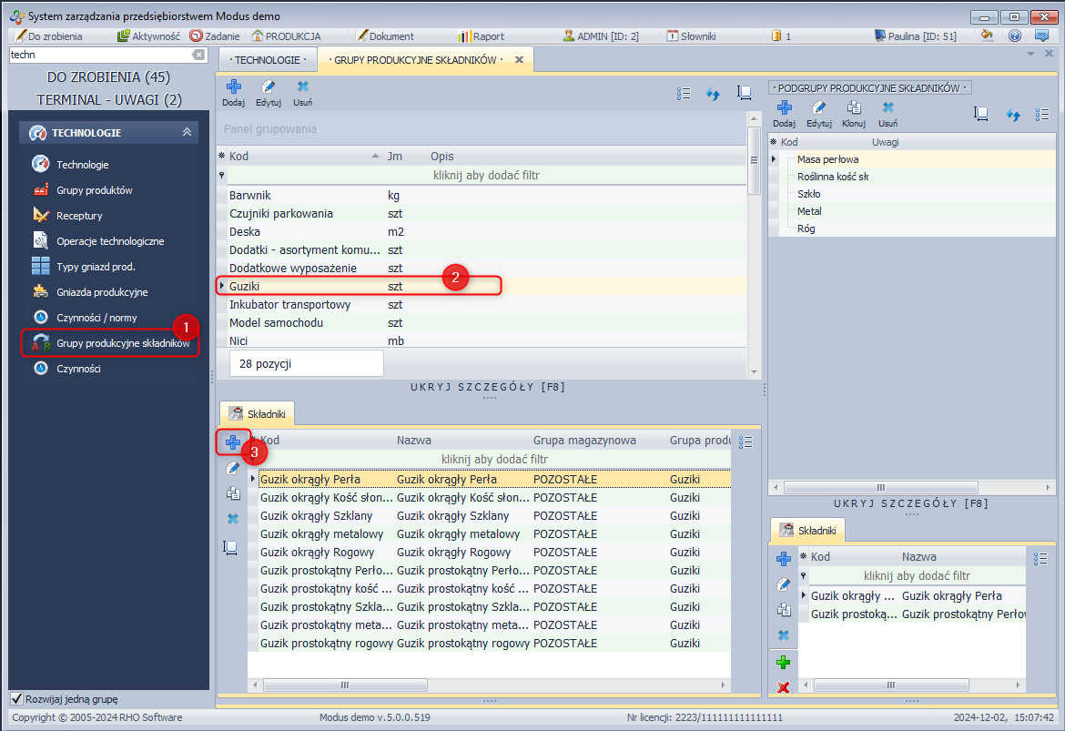The image size is (1065, 731).
Task: Toggle Rozwijaj jedną grupę checkbox
Action: click(x=16, y=699)
